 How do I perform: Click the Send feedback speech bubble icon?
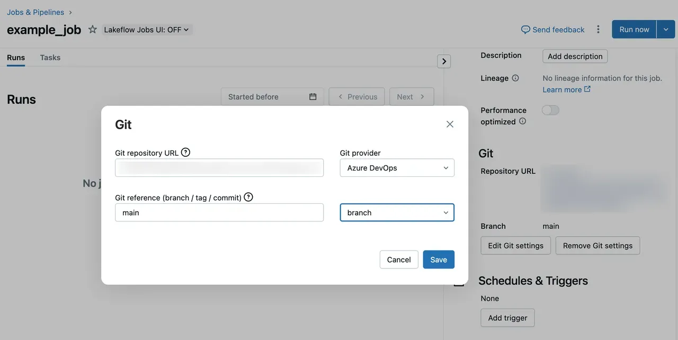[525, 30]
